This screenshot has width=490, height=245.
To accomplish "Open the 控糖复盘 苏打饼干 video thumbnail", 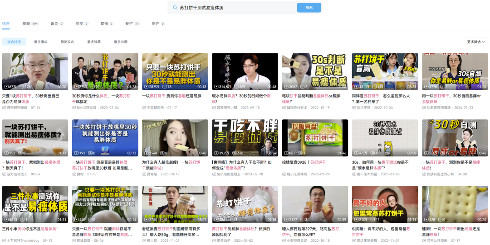I will tap(315, 138).
